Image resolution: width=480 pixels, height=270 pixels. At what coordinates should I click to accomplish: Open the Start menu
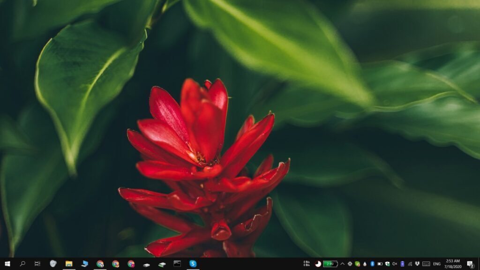[8, 263]
